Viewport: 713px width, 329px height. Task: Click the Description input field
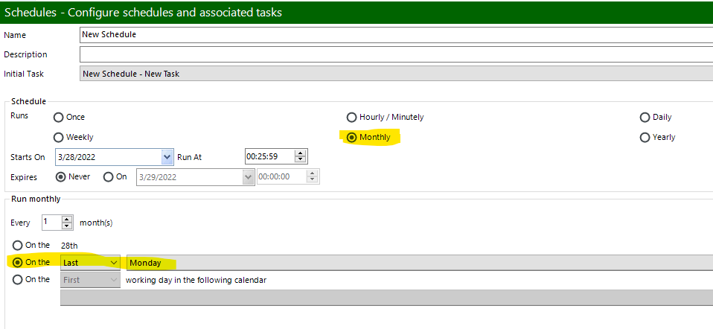click(394, 54)
